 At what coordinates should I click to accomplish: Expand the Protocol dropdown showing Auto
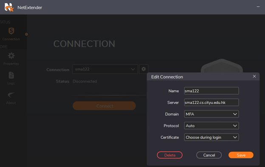(211, 126)
